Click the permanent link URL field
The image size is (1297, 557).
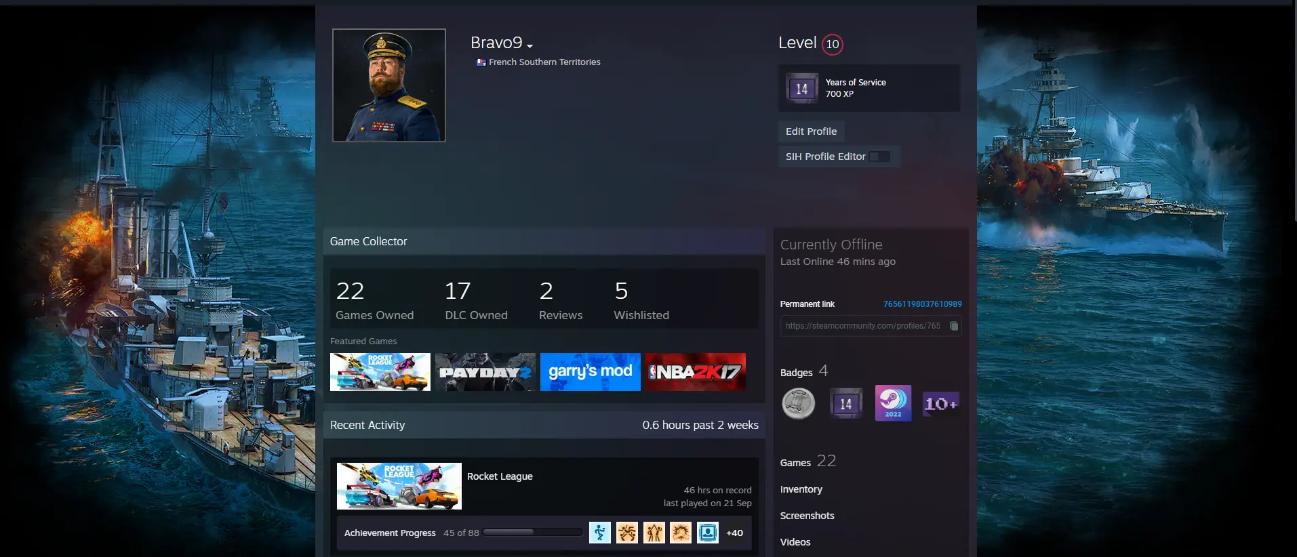tap(871, 326)
